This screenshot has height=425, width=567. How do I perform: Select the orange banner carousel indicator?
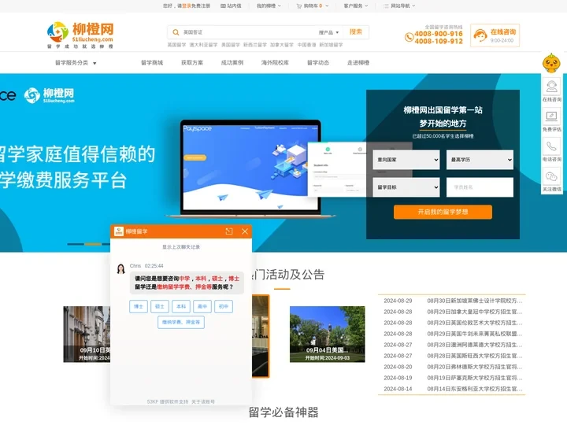tap(93, 244)
